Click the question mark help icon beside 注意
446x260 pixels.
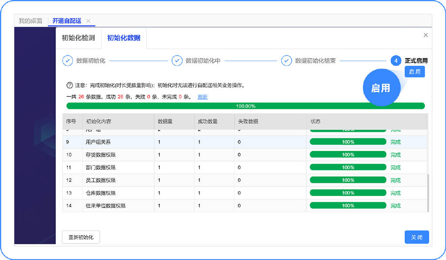point(69,85)
